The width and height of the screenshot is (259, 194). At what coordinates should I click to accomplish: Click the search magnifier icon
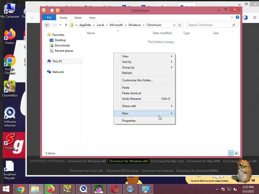pos(233,25)
